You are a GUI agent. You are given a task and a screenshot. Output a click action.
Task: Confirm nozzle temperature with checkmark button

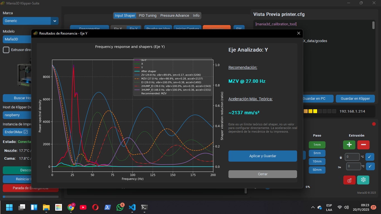370,157
